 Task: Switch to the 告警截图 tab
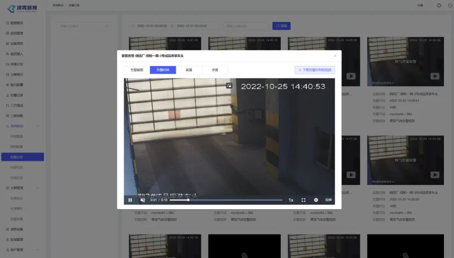(x=137, y=70)
